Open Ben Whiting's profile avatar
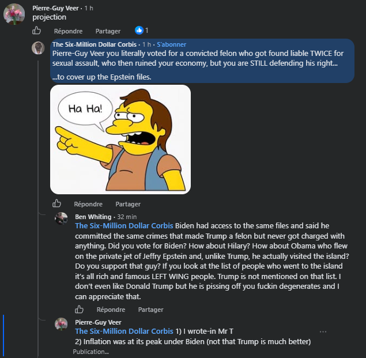Screen dimensions: 366x358 [61, 218]
